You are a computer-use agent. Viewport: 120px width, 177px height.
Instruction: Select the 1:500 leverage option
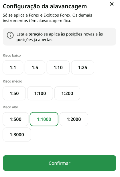coord(15,119)
